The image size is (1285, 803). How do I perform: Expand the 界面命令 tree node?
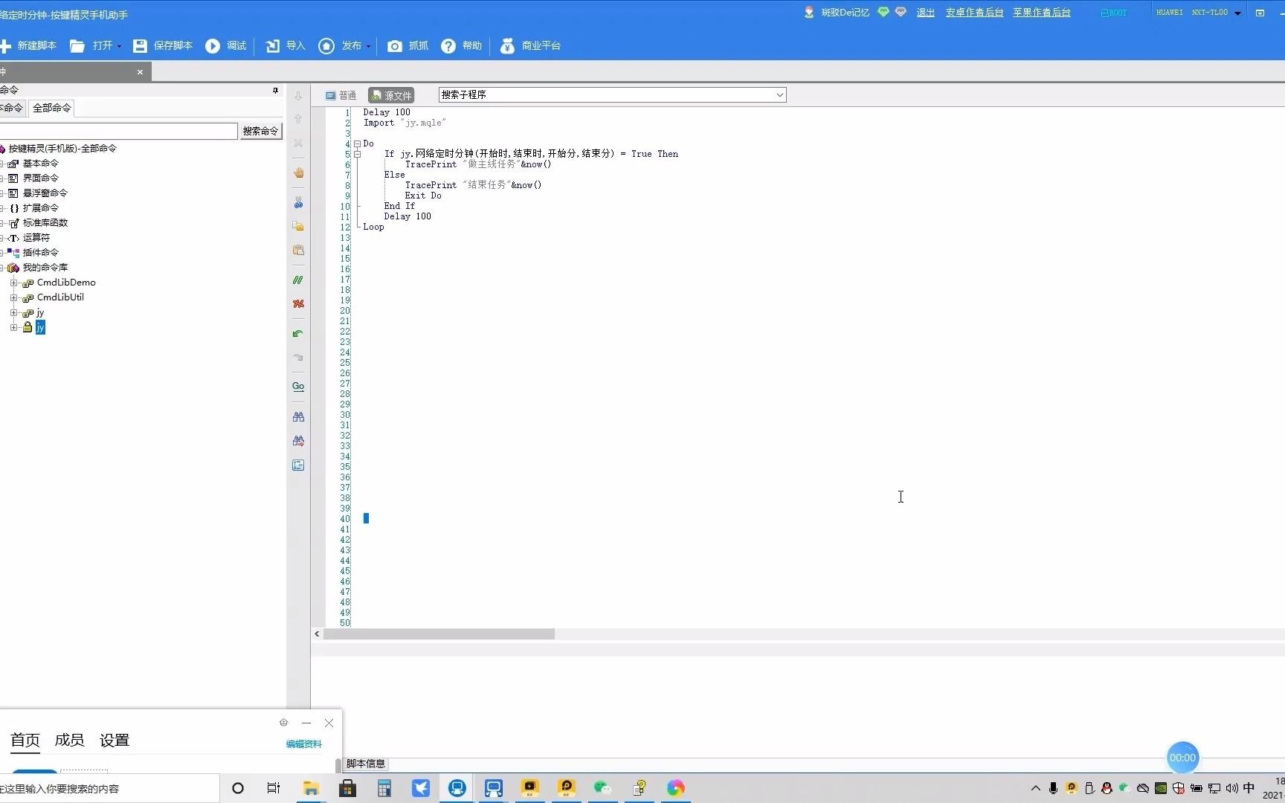pos(2,178)
